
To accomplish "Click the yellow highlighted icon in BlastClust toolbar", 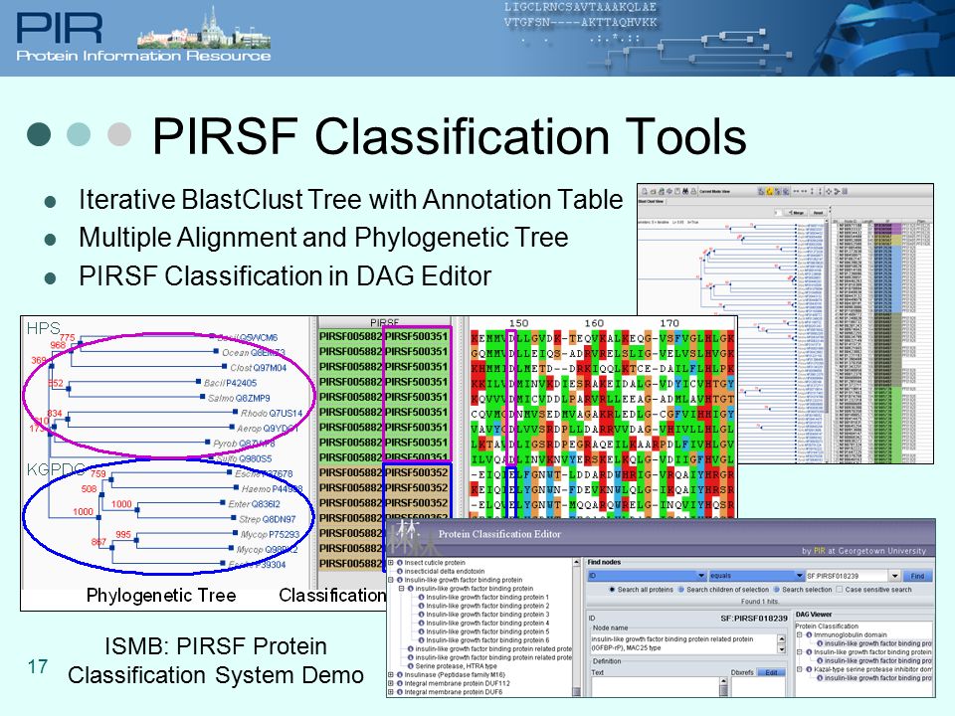I will pyautogui.click(x=770, y=191).
